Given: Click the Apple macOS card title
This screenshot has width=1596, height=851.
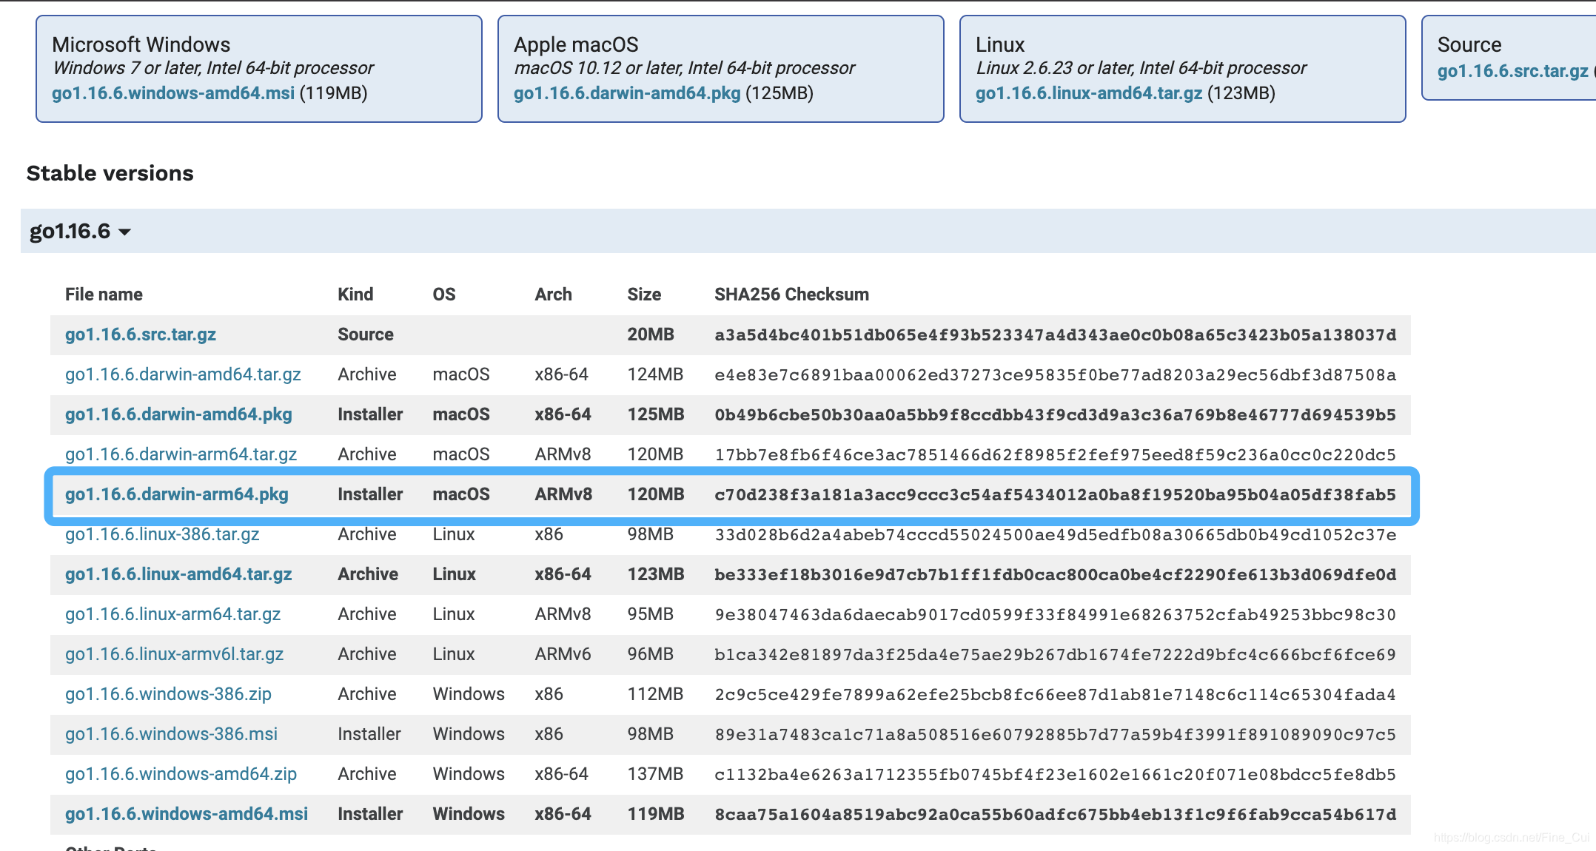Looking at the screenshot, I should click(x=576, y=44).
